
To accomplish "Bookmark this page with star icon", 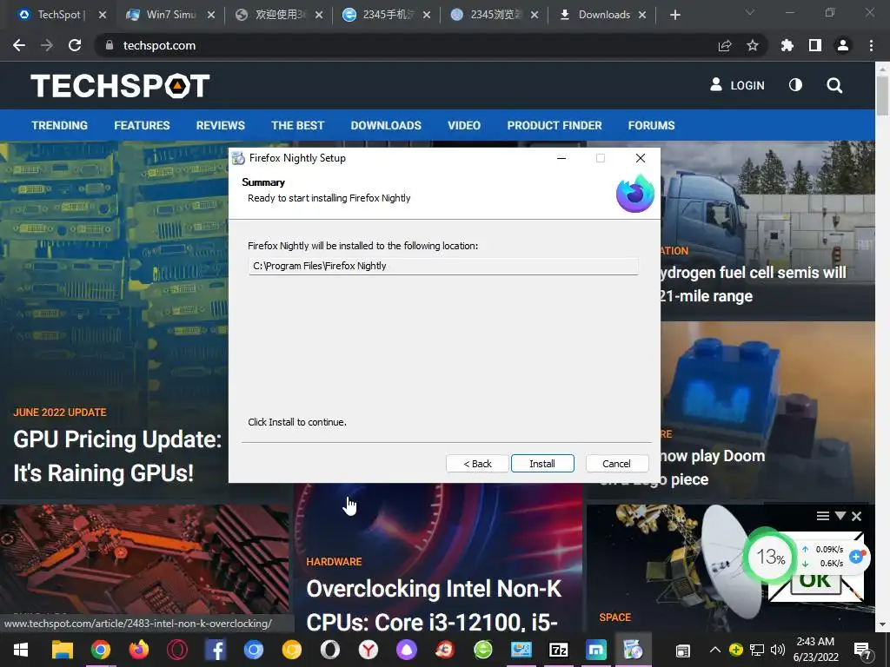I will [x=753, y=45].
